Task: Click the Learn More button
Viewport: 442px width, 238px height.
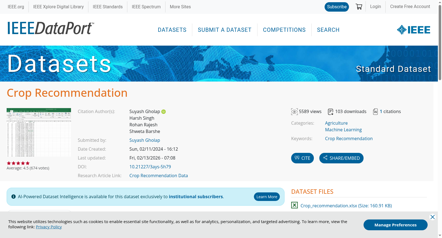Action: [x=267, y=197]
